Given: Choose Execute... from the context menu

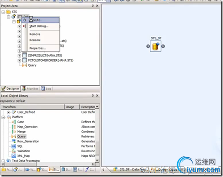Looking at the screenshot, I should 40,20.
